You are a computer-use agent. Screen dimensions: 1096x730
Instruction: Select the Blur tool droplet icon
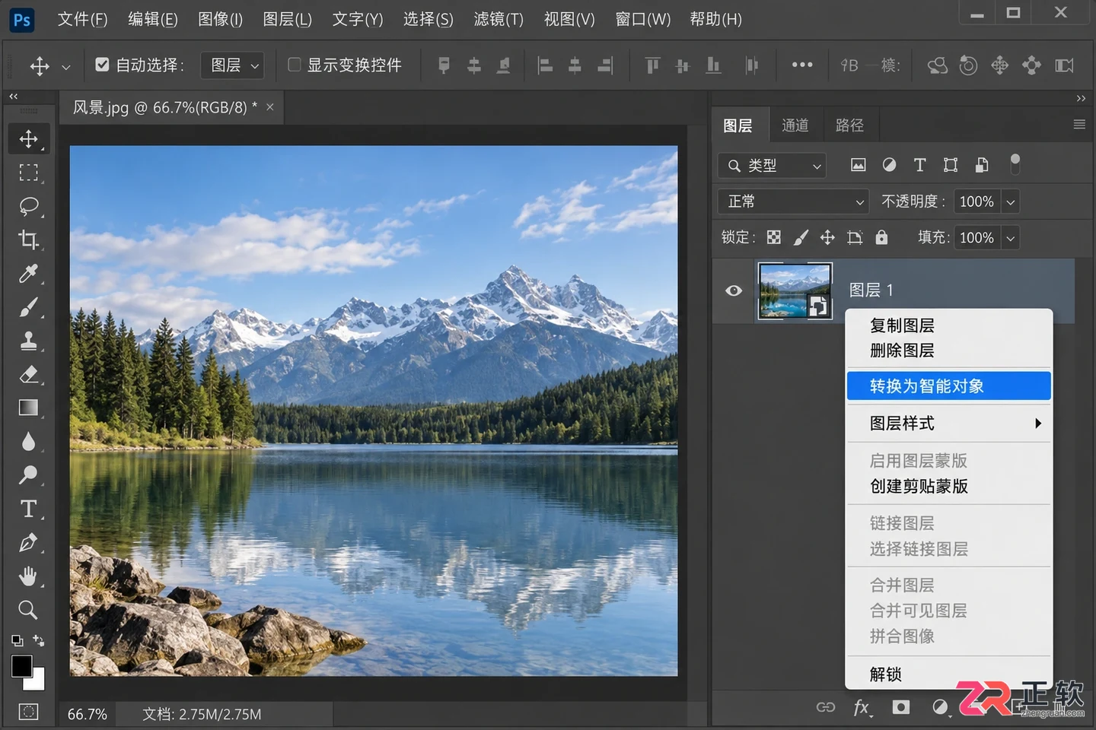[x=29, y=441]
